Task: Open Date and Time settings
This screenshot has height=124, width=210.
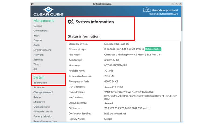Action: pos(41,107)
